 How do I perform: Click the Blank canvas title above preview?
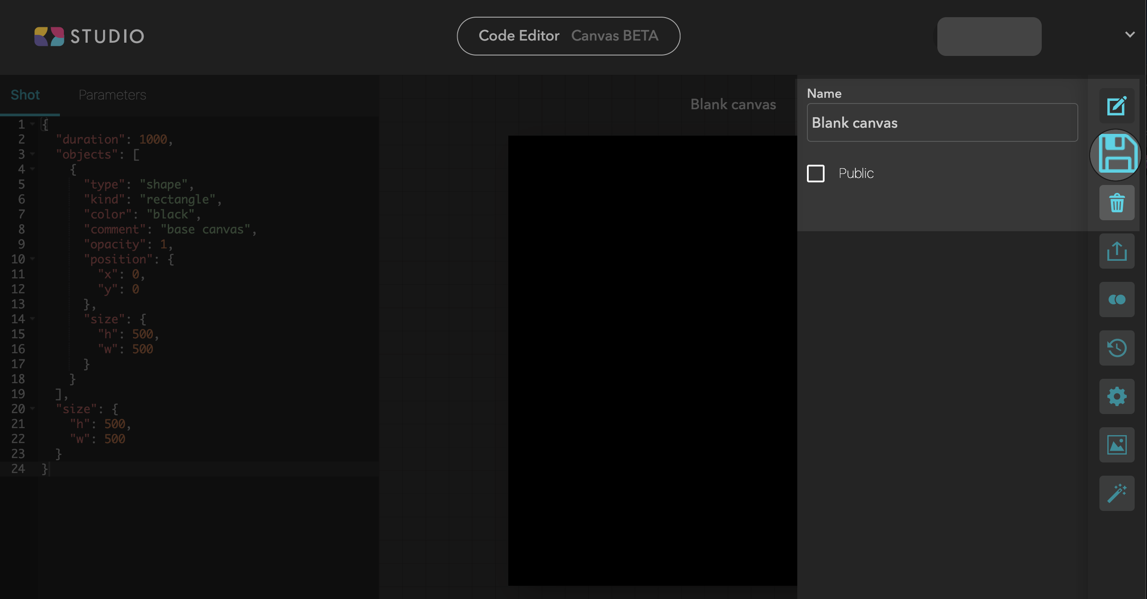coord(733,104)
